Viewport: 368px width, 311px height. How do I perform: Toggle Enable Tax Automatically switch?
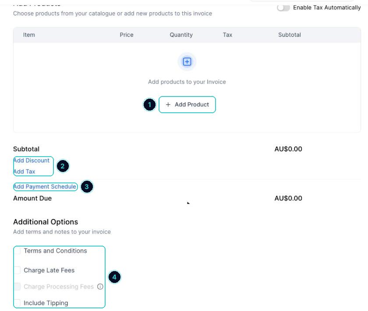click(283, 8)
